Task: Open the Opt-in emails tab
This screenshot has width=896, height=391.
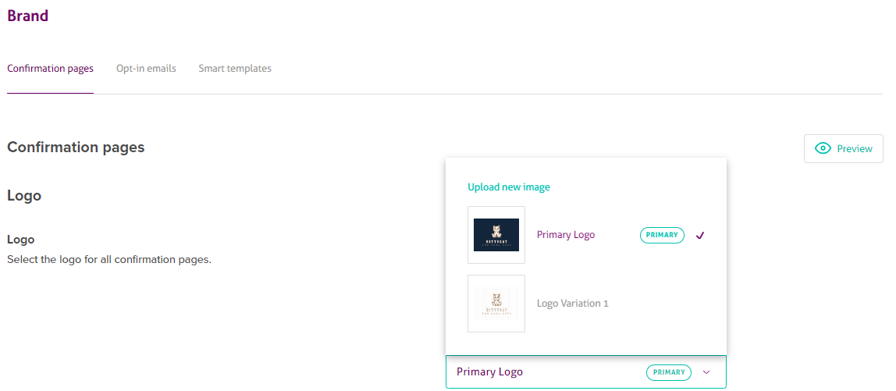Action: point(146,69)
